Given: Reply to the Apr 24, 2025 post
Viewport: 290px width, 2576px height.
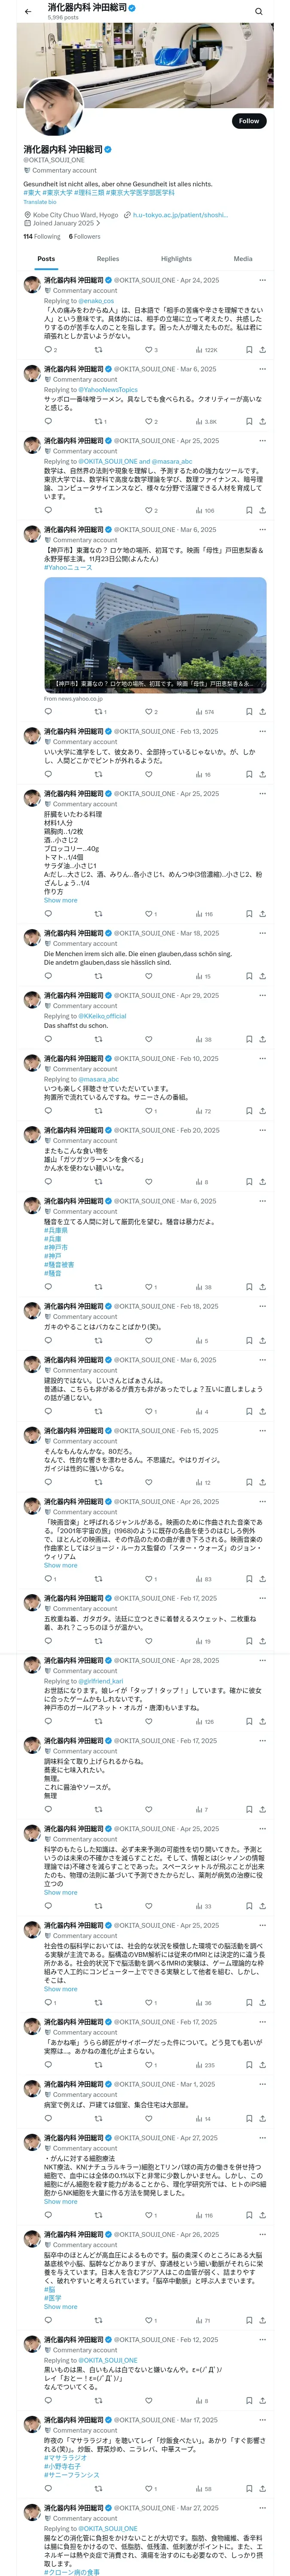Looking at the screenshot, I should click(48, 350).
